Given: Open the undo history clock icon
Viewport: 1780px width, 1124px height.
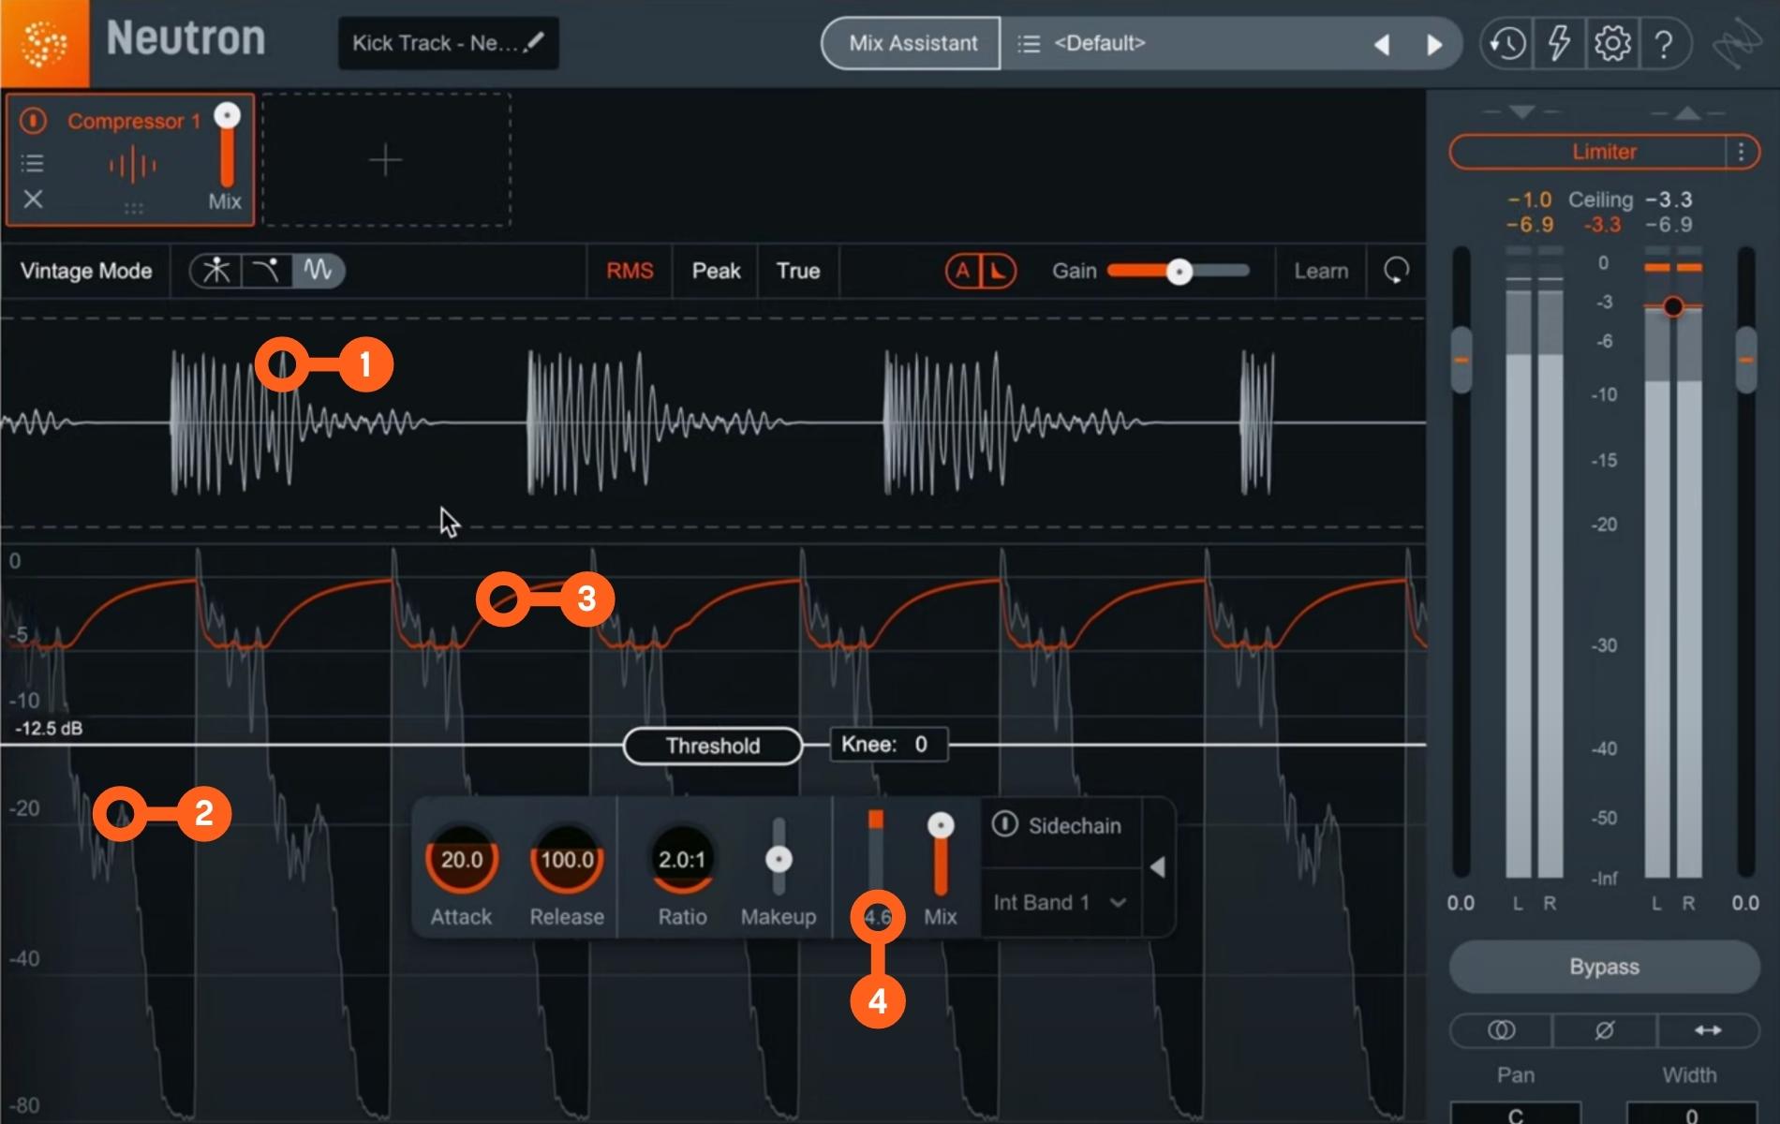Looking at the screenshot, I should [1507, 43].
